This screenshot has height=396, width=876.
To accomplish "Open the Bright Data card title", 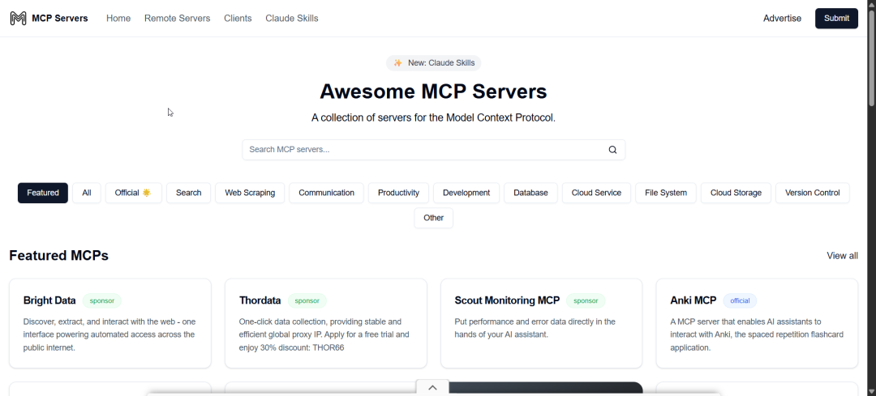I will click(49, 300).
